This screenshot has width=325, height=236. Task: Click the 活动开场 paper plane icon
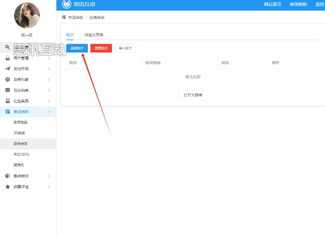coord(8,69)
